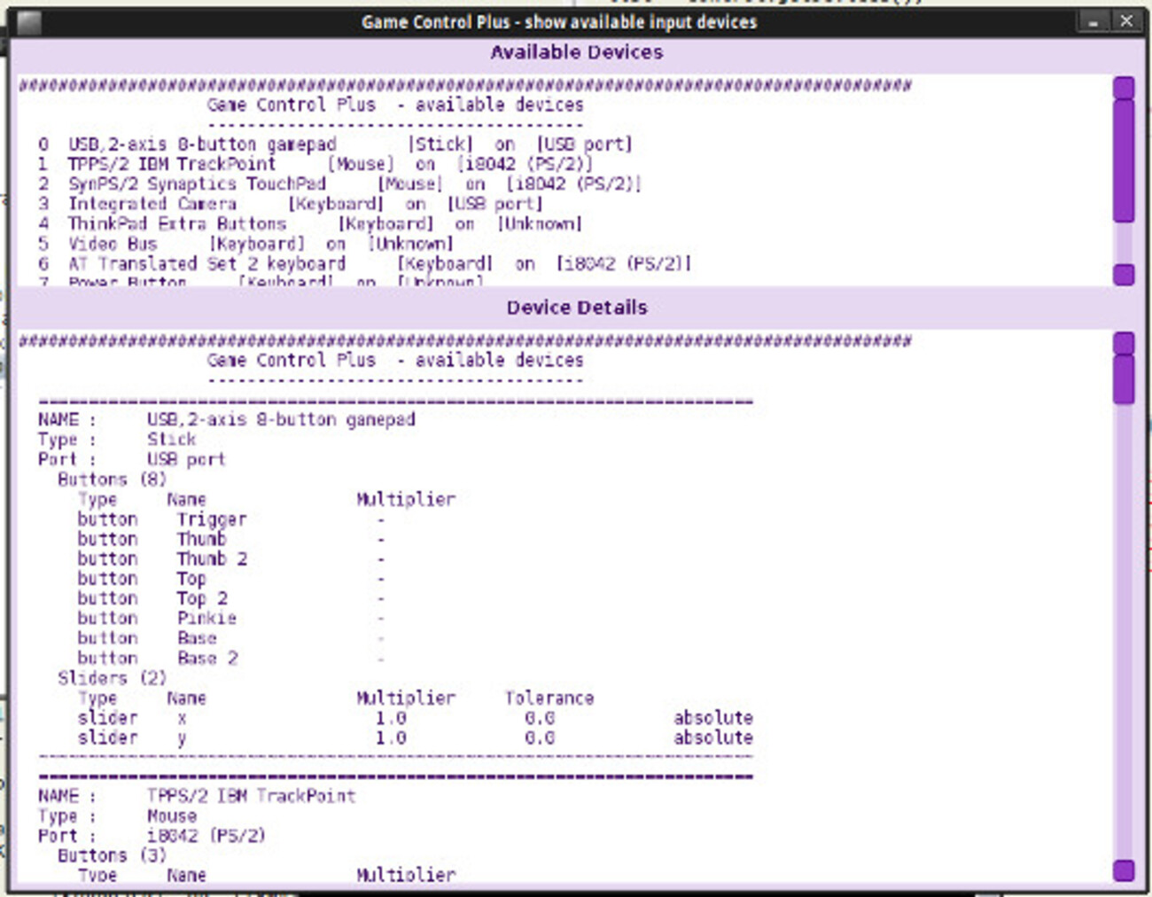Select device row 4 "ThinkPad Extra Buttons"

(x=310, y=223)
